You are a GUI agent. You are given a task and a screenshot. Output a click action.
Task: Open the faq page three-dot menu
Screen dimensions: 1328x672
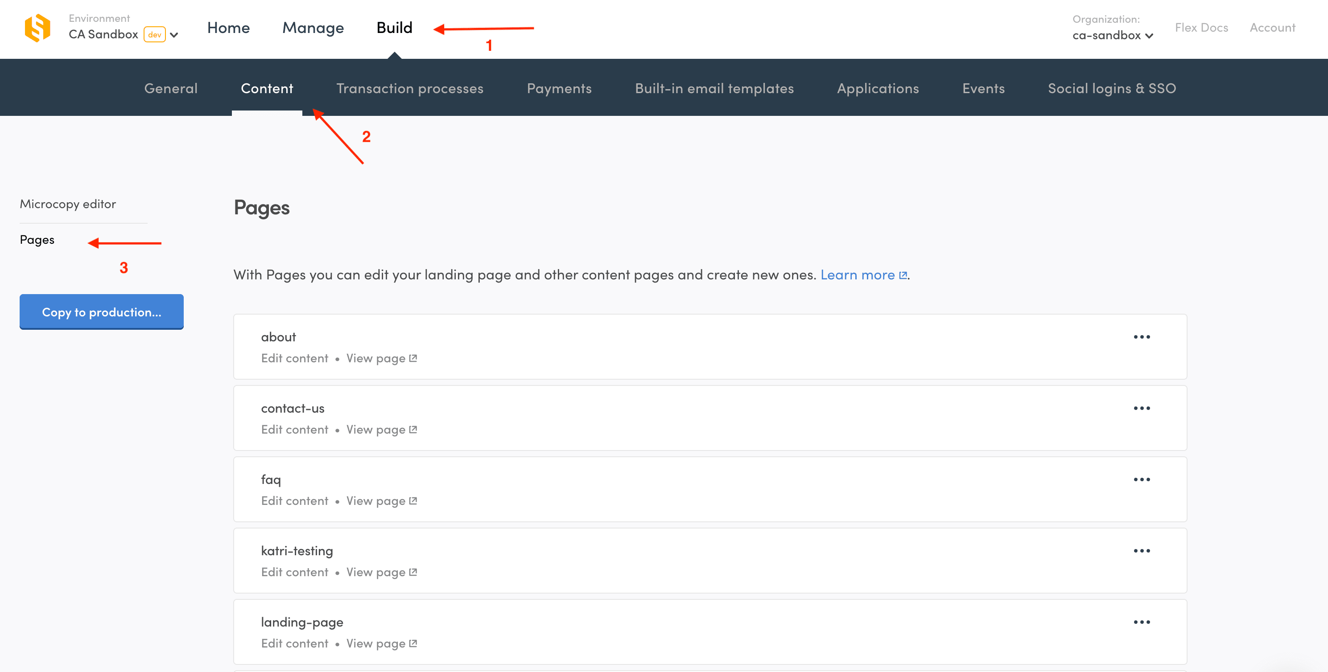click(1142, 479)
